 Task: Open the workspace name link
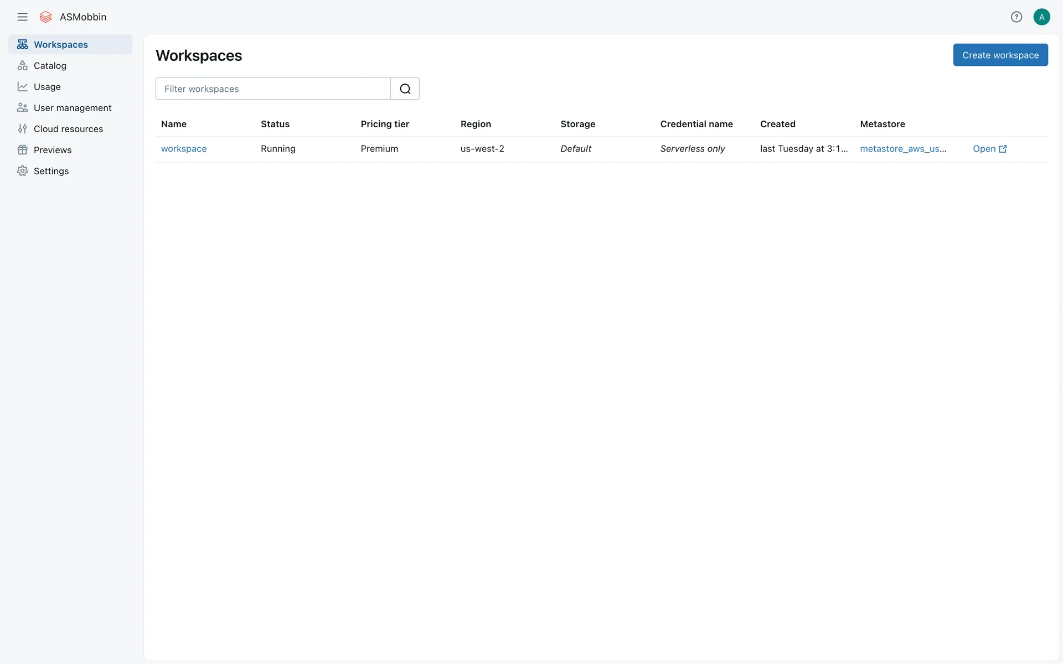pos(183,149)
